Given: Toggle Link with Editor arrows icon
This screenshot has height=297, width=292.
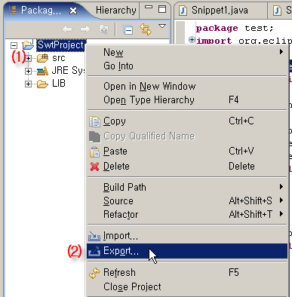Looking at the screenshot, I should [x=146, y=29].
